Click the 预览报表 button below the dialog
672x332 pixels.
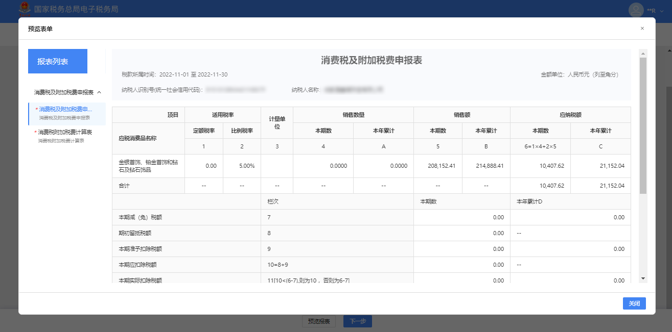coord(318,321)
